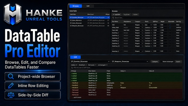Click the Export button in Diff panel
Screen dimensions: 188x106
[178, 62]
